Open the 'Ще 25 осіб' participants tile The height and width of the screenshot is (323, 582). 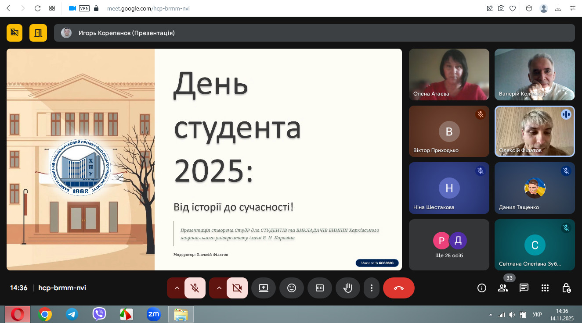449,245
